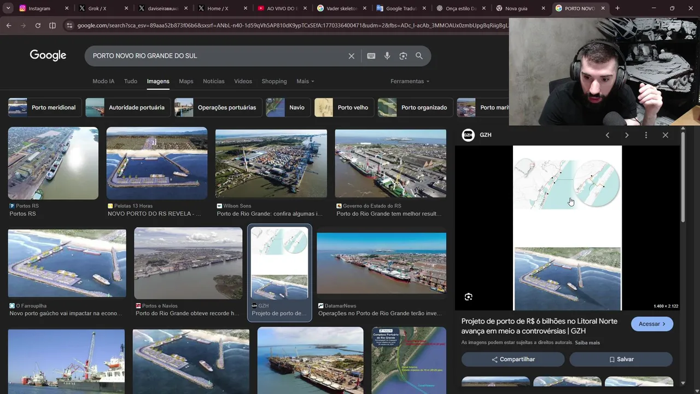Select the Notícias results tab
Image resolution: width=700 pixels, height=394 pixels.
click(214, 81)
